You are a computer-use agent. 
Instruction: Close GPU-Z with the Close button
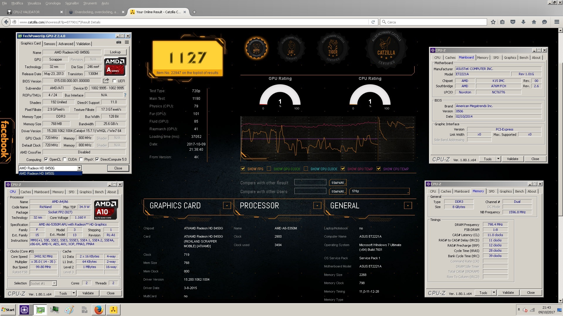(118, 168)
